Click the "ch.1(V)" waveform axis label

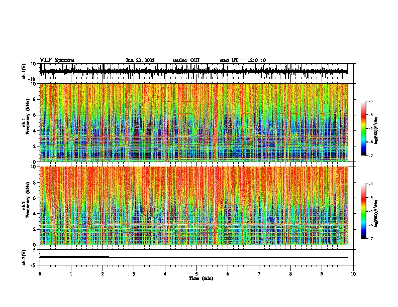pyautogui.click(x=24, y=71)
